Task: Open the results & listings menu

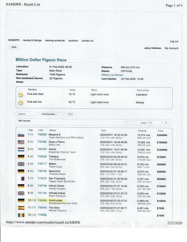Action: pyautogui.click(x=32, y=41)
